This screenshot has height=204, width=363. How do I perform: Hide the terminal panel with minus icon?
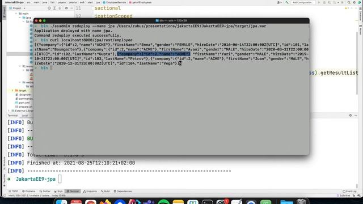(356, 115)
